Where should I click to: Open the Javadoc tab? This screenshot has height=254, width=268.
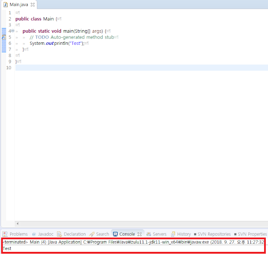pyautogui.click(x=43, y=234)
